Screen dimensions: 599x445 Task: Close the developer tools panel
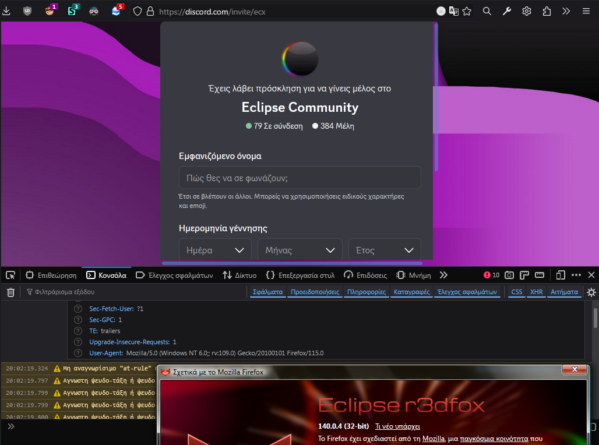coord(591,275)
